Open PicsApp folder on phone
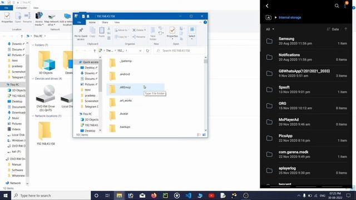Viewport: 356px width, 200px height. (306, 138)
